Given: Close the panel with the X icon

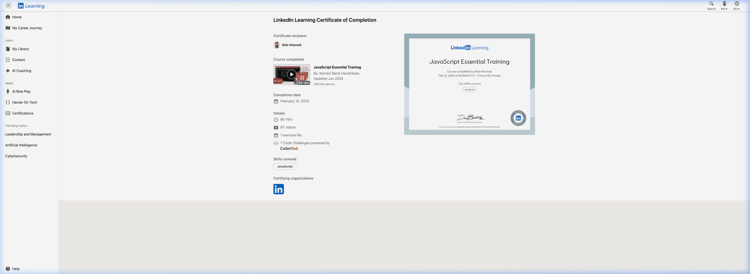Looking at the screenshot, I should pyautogui.click(x=8, y=5).
